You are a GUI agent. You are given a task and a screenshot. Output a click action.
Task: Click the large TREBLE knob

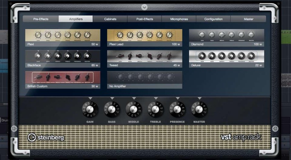[x=155, y=109]
